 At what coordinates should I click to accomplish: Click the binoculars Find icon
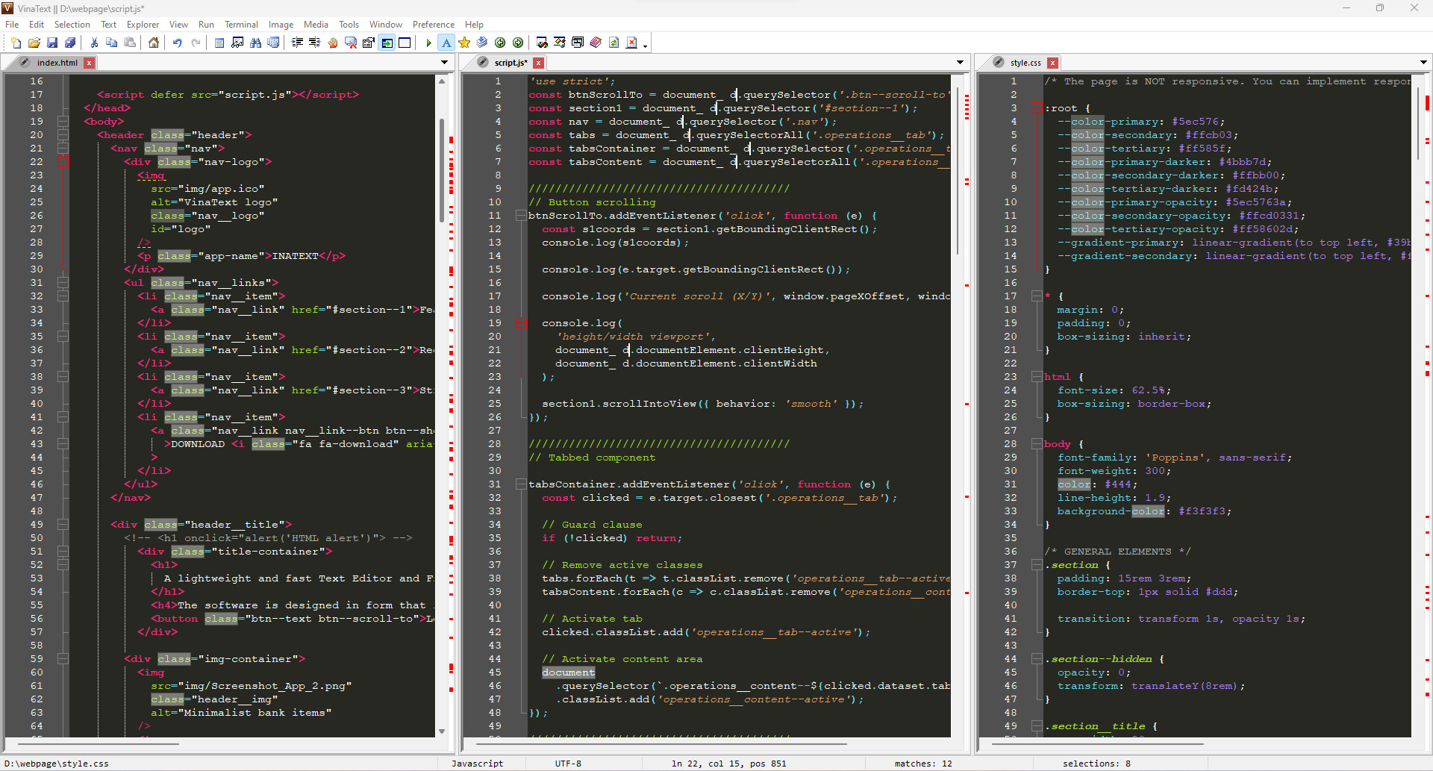pos(255,43)
